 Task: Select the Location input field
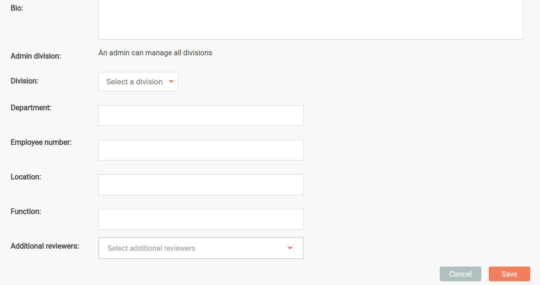coord(201,184)
